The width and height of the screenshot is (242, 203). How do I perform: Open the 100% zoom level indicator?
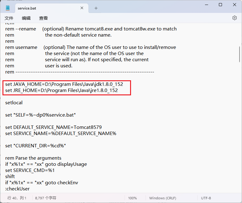(133, 198)
